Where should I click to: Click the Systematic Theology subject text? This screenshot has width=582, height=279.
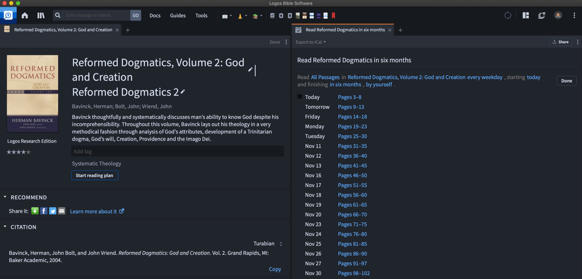[x=96, y=163]
